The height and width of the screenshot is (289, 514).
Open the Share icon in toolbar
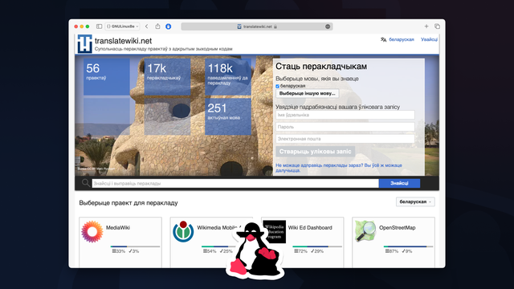(157, 26)
